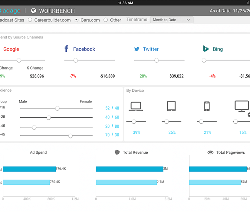Open the Timeframe Month to Date dropdown

pyautogui.click(x=172, y=20)
